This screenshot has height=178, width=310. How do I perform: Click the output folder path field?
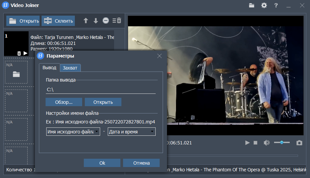pos(101,89)
